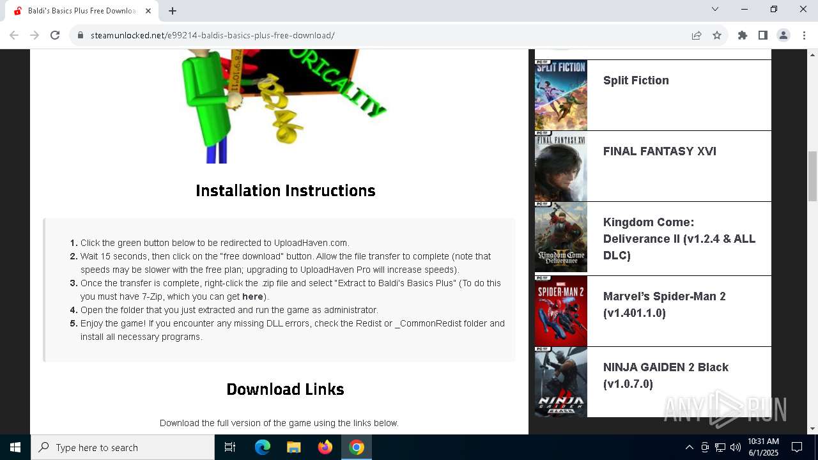Go back to the previous page
Viewport: 818px width, 460px height.
tap(14, 35)
